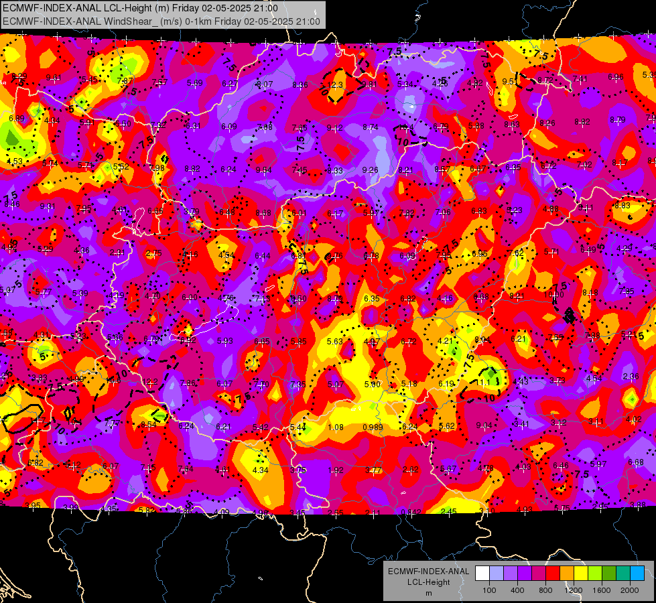Click the grid value 9.26
The image size is (656, 603).
point(371,170)
